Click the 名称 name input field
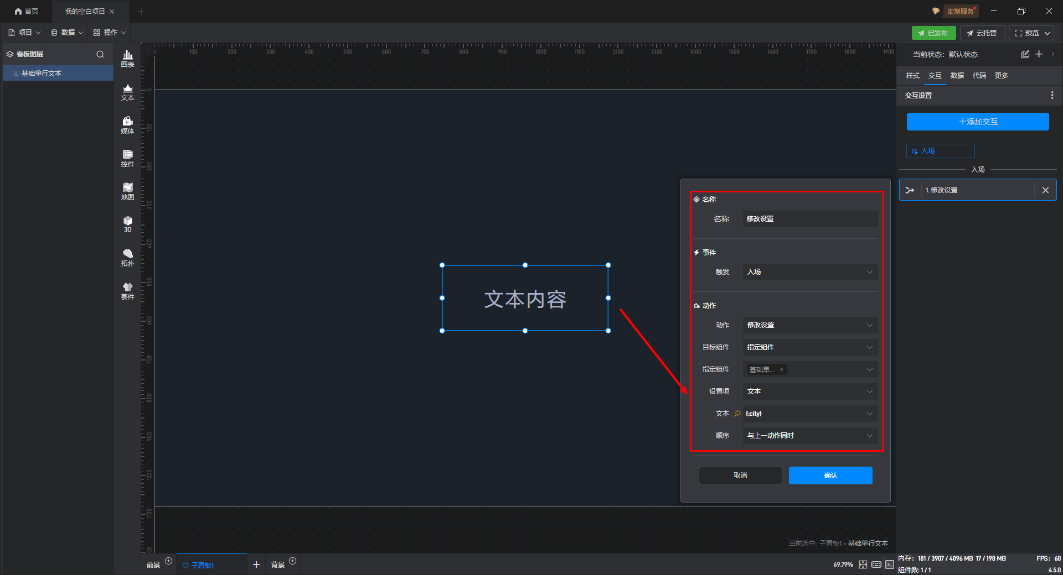Image resolution: width=1063 pixels, height=575 pixels. pos(810,219)
